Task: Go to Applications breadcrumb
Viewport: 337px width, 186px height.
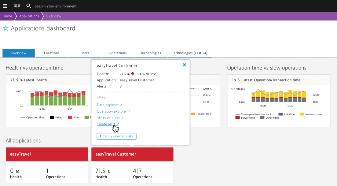Action: click(x=29, y=16)
